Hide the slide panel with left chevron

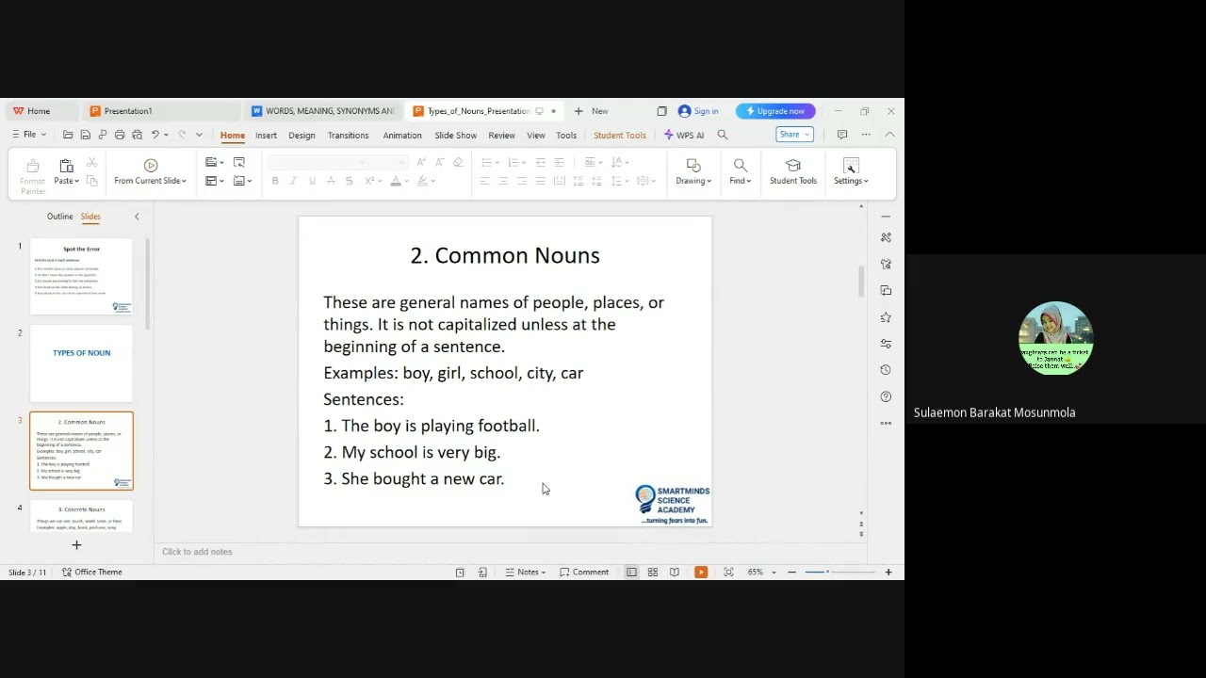tap(137, 217)
